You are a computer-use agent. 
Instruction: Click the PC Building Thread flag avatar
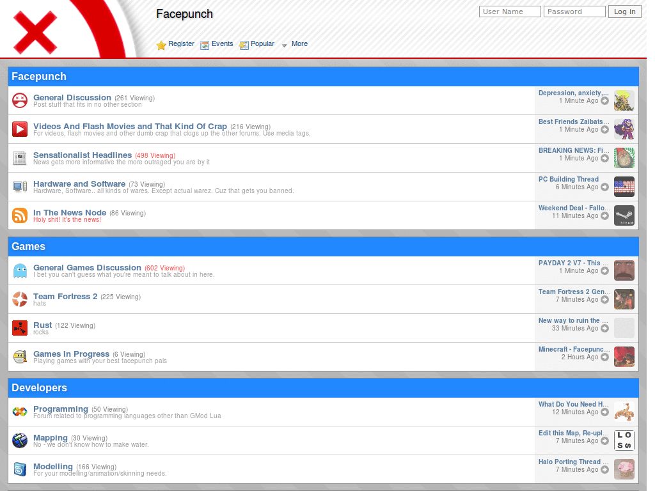(624, 187)
